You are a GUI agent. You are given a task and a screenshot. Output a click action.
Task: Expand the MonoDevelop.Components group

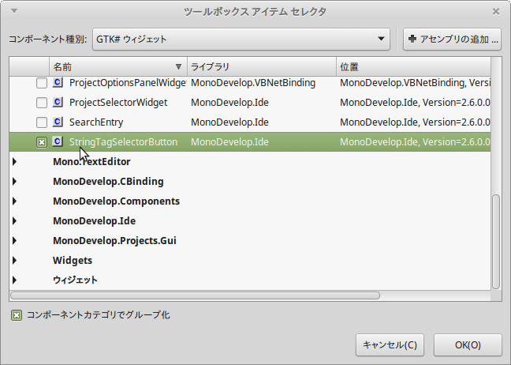point(15,201)
